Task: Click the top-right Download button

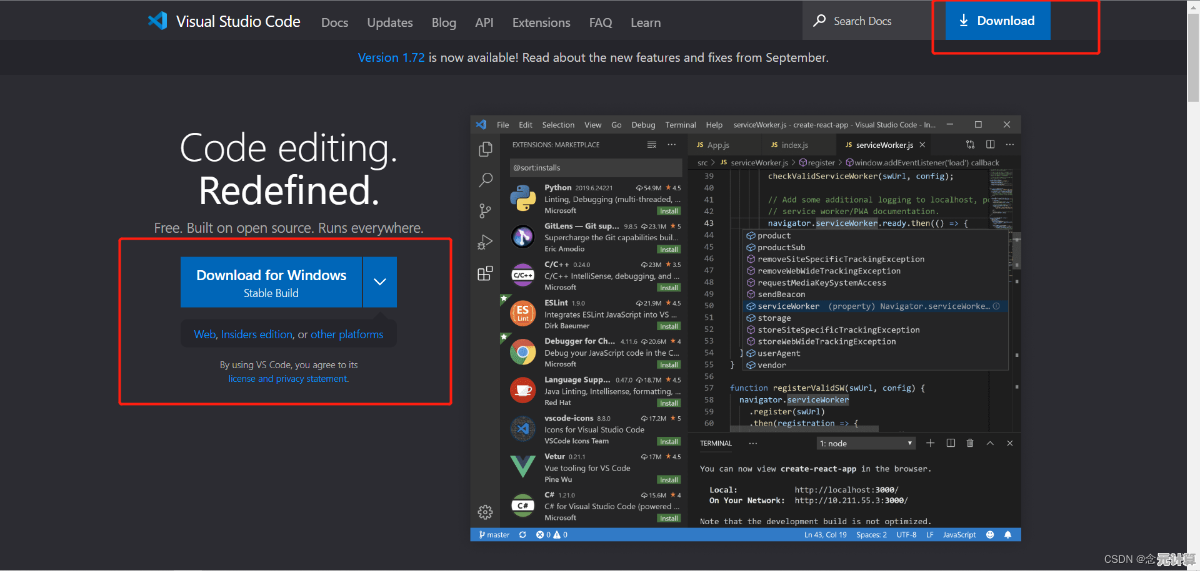Action: 997,21
